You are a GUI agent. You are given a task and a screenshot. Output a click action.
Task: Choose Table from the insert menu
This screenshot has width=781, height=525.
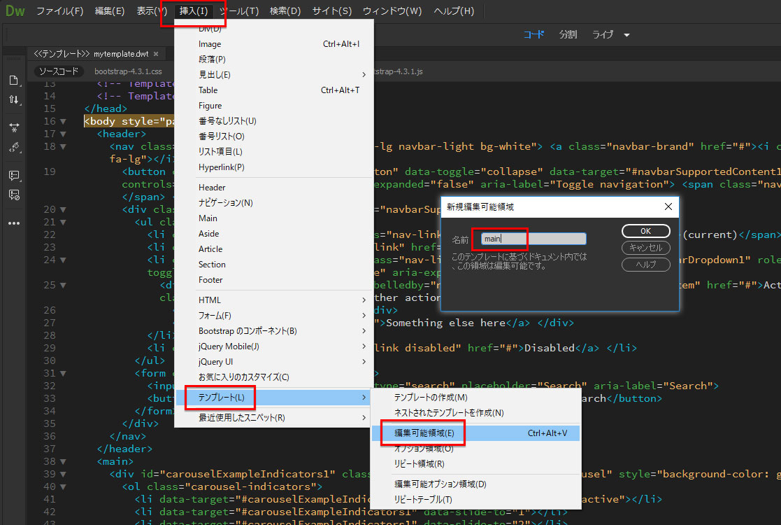208,90
